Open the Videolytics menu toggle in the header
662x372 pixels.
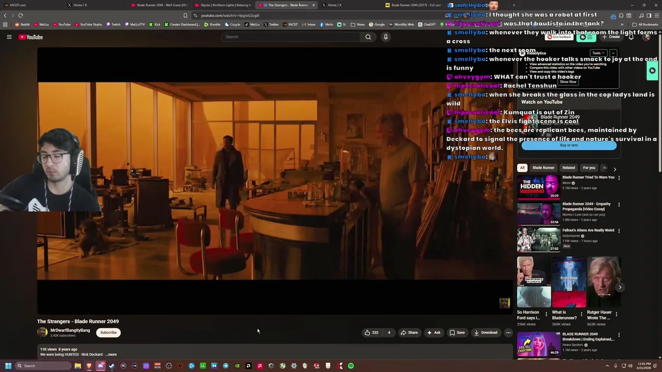pyautogui.click(x=586, y=37)
